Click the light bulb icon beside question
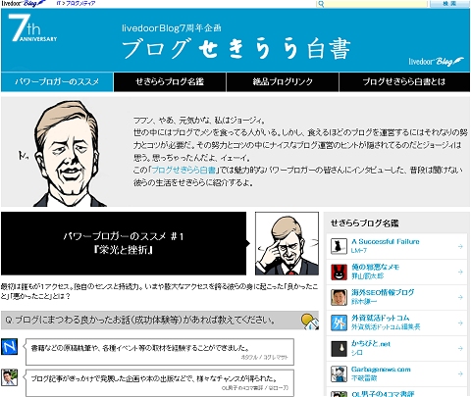This screenshot has height=397, width=471. 309,321
